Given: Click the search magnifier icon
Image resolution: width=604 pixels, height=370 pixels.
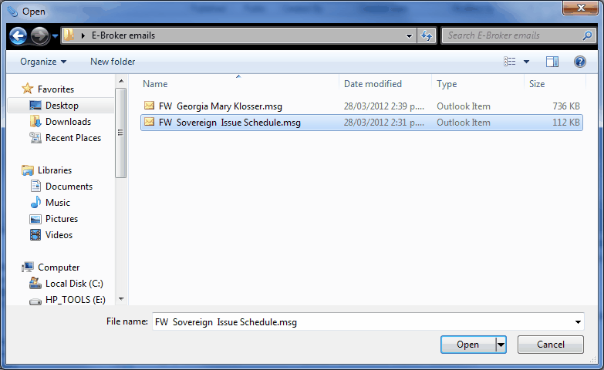Looking at the screenshot, I should [587, 35].
